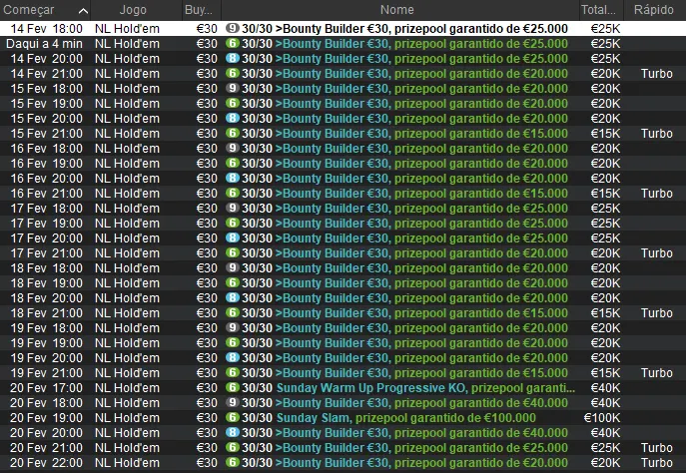This screenshot has width=686, height=473.
Task: Click the 6-max icon on 14 Fev 21:00 row
Action: (x=233, y=73)
